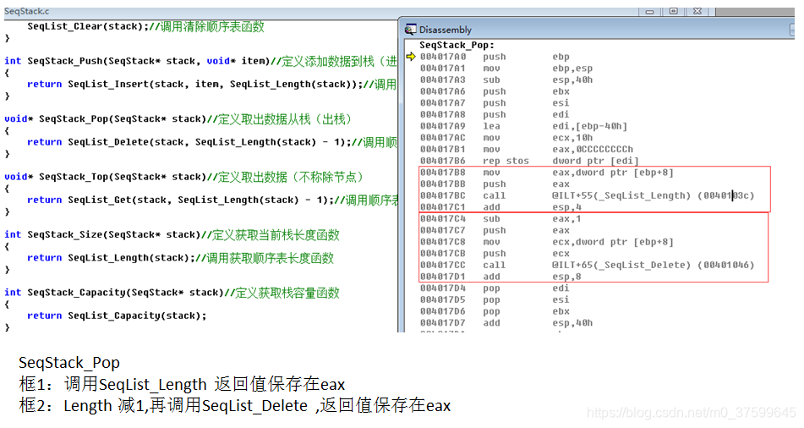Minimize the SeqStack.c editor window

[649, 11]
